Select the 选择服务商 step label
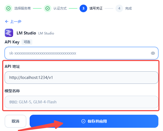 pyautogui.click(x=23, y=8)
